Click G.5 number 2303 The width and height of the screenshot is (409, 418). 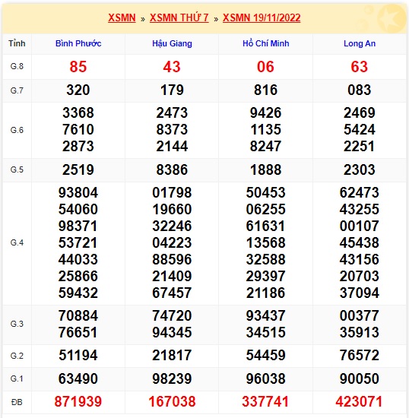[x=360, y=169]
